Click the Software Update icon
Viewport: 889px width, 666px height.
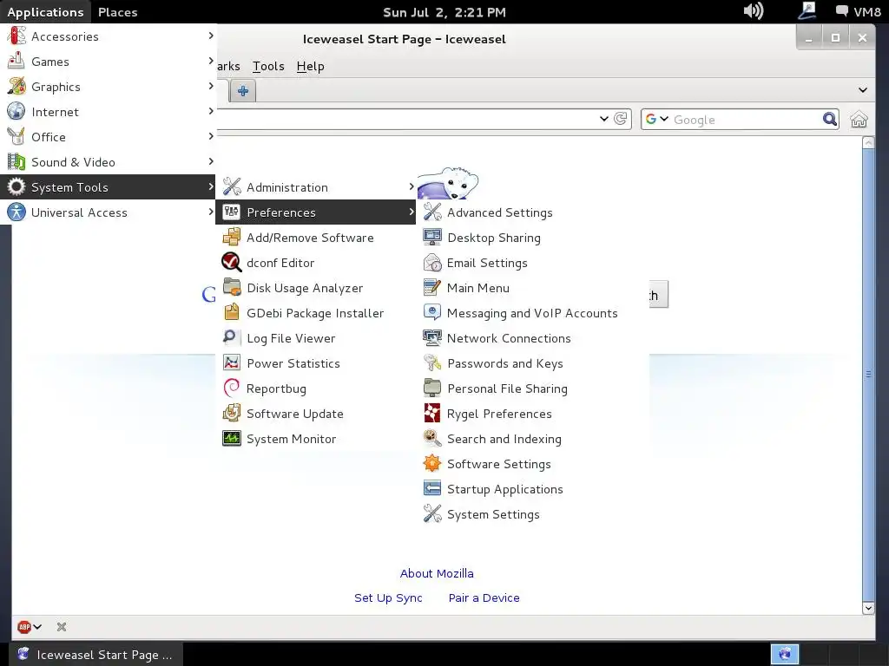[231, 414]
